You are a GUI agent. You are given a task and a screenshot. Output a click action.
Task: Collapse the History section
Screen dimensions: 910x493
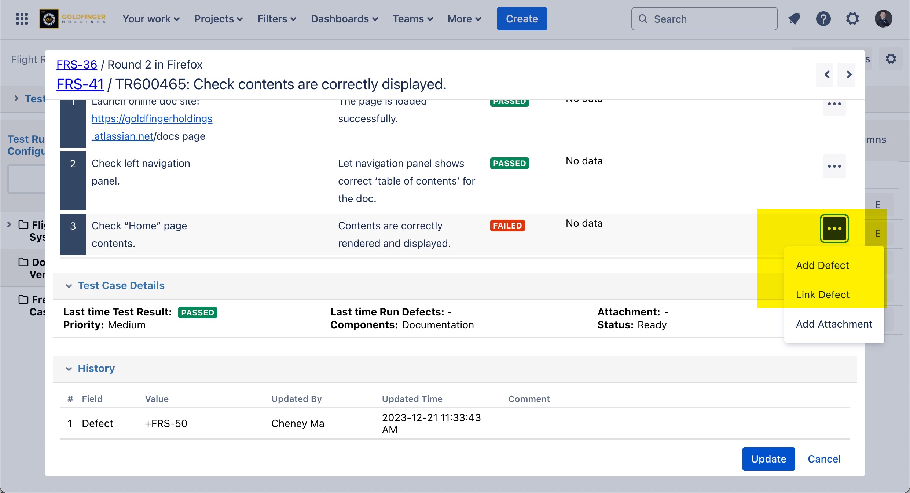point(69,369)
